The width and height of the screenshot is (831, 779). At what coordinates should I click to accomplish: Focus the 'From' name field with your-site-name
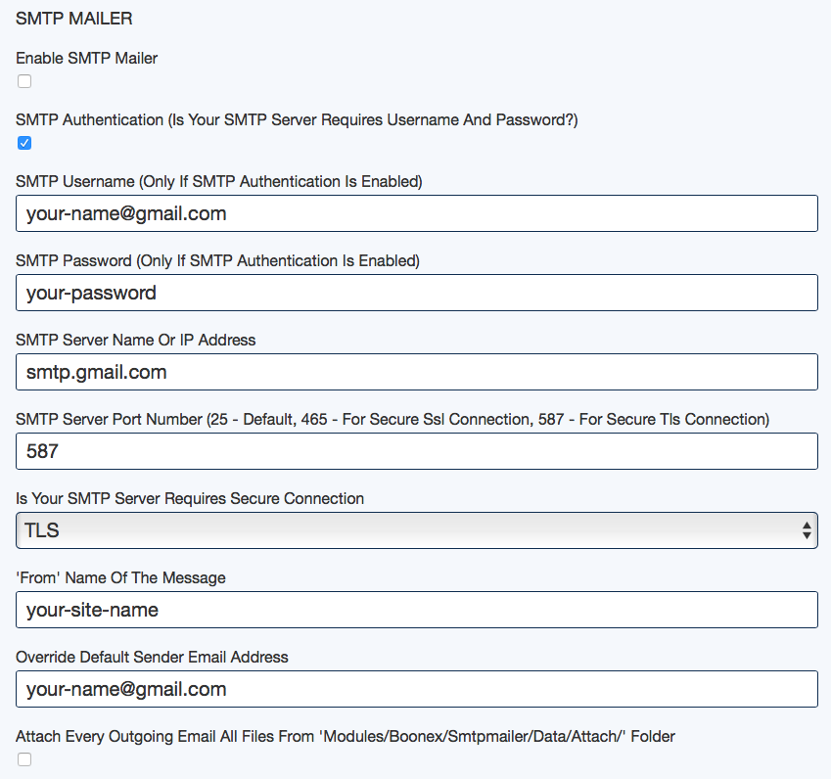(x=417, y=610)
